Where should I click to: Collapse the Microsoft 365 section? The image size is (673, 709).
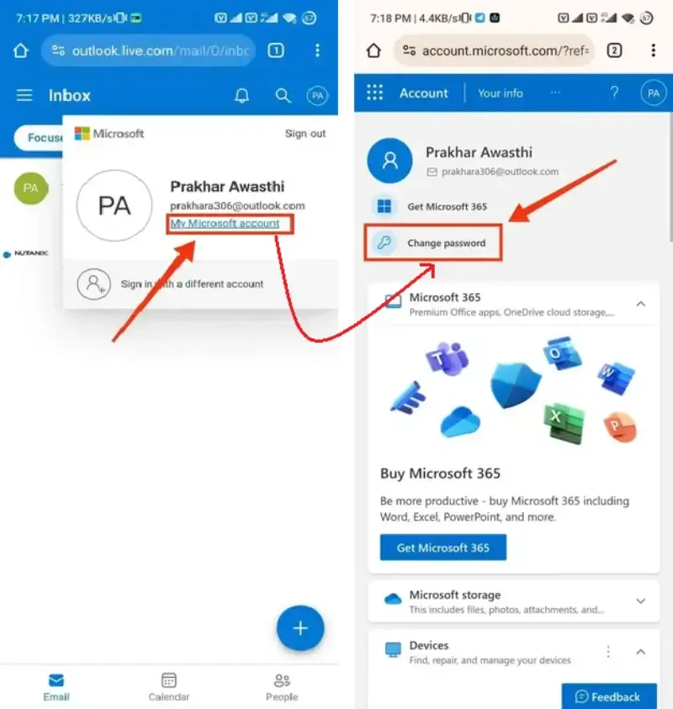click(640, 304)
